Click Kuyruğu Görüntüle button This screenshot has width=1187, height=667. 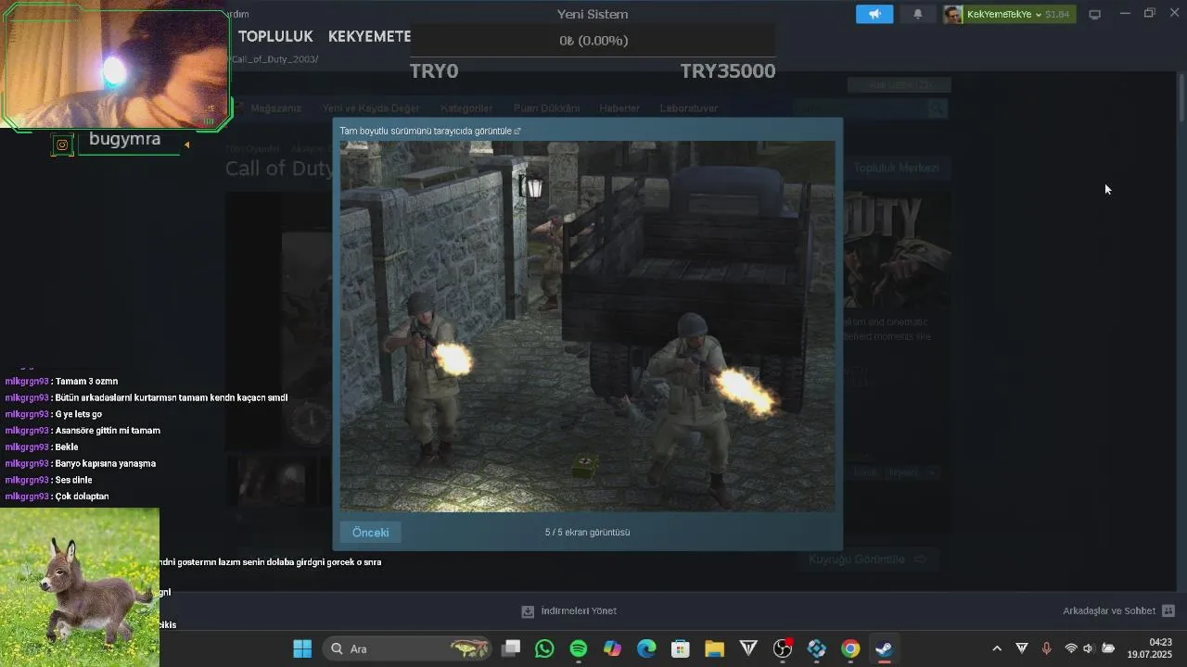click(869, 560)
